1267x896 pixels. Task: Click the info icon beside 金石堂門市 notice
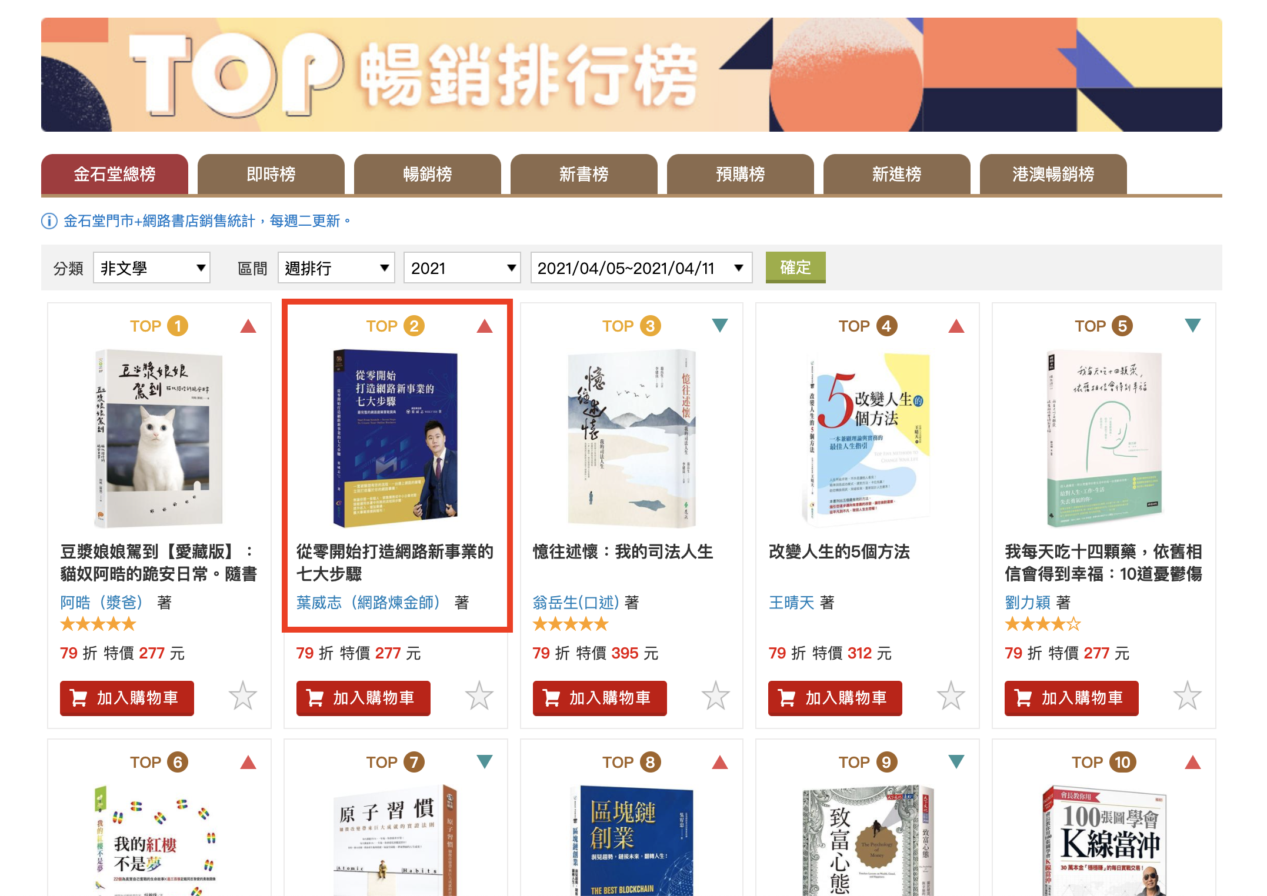click(x=49, y=221)
